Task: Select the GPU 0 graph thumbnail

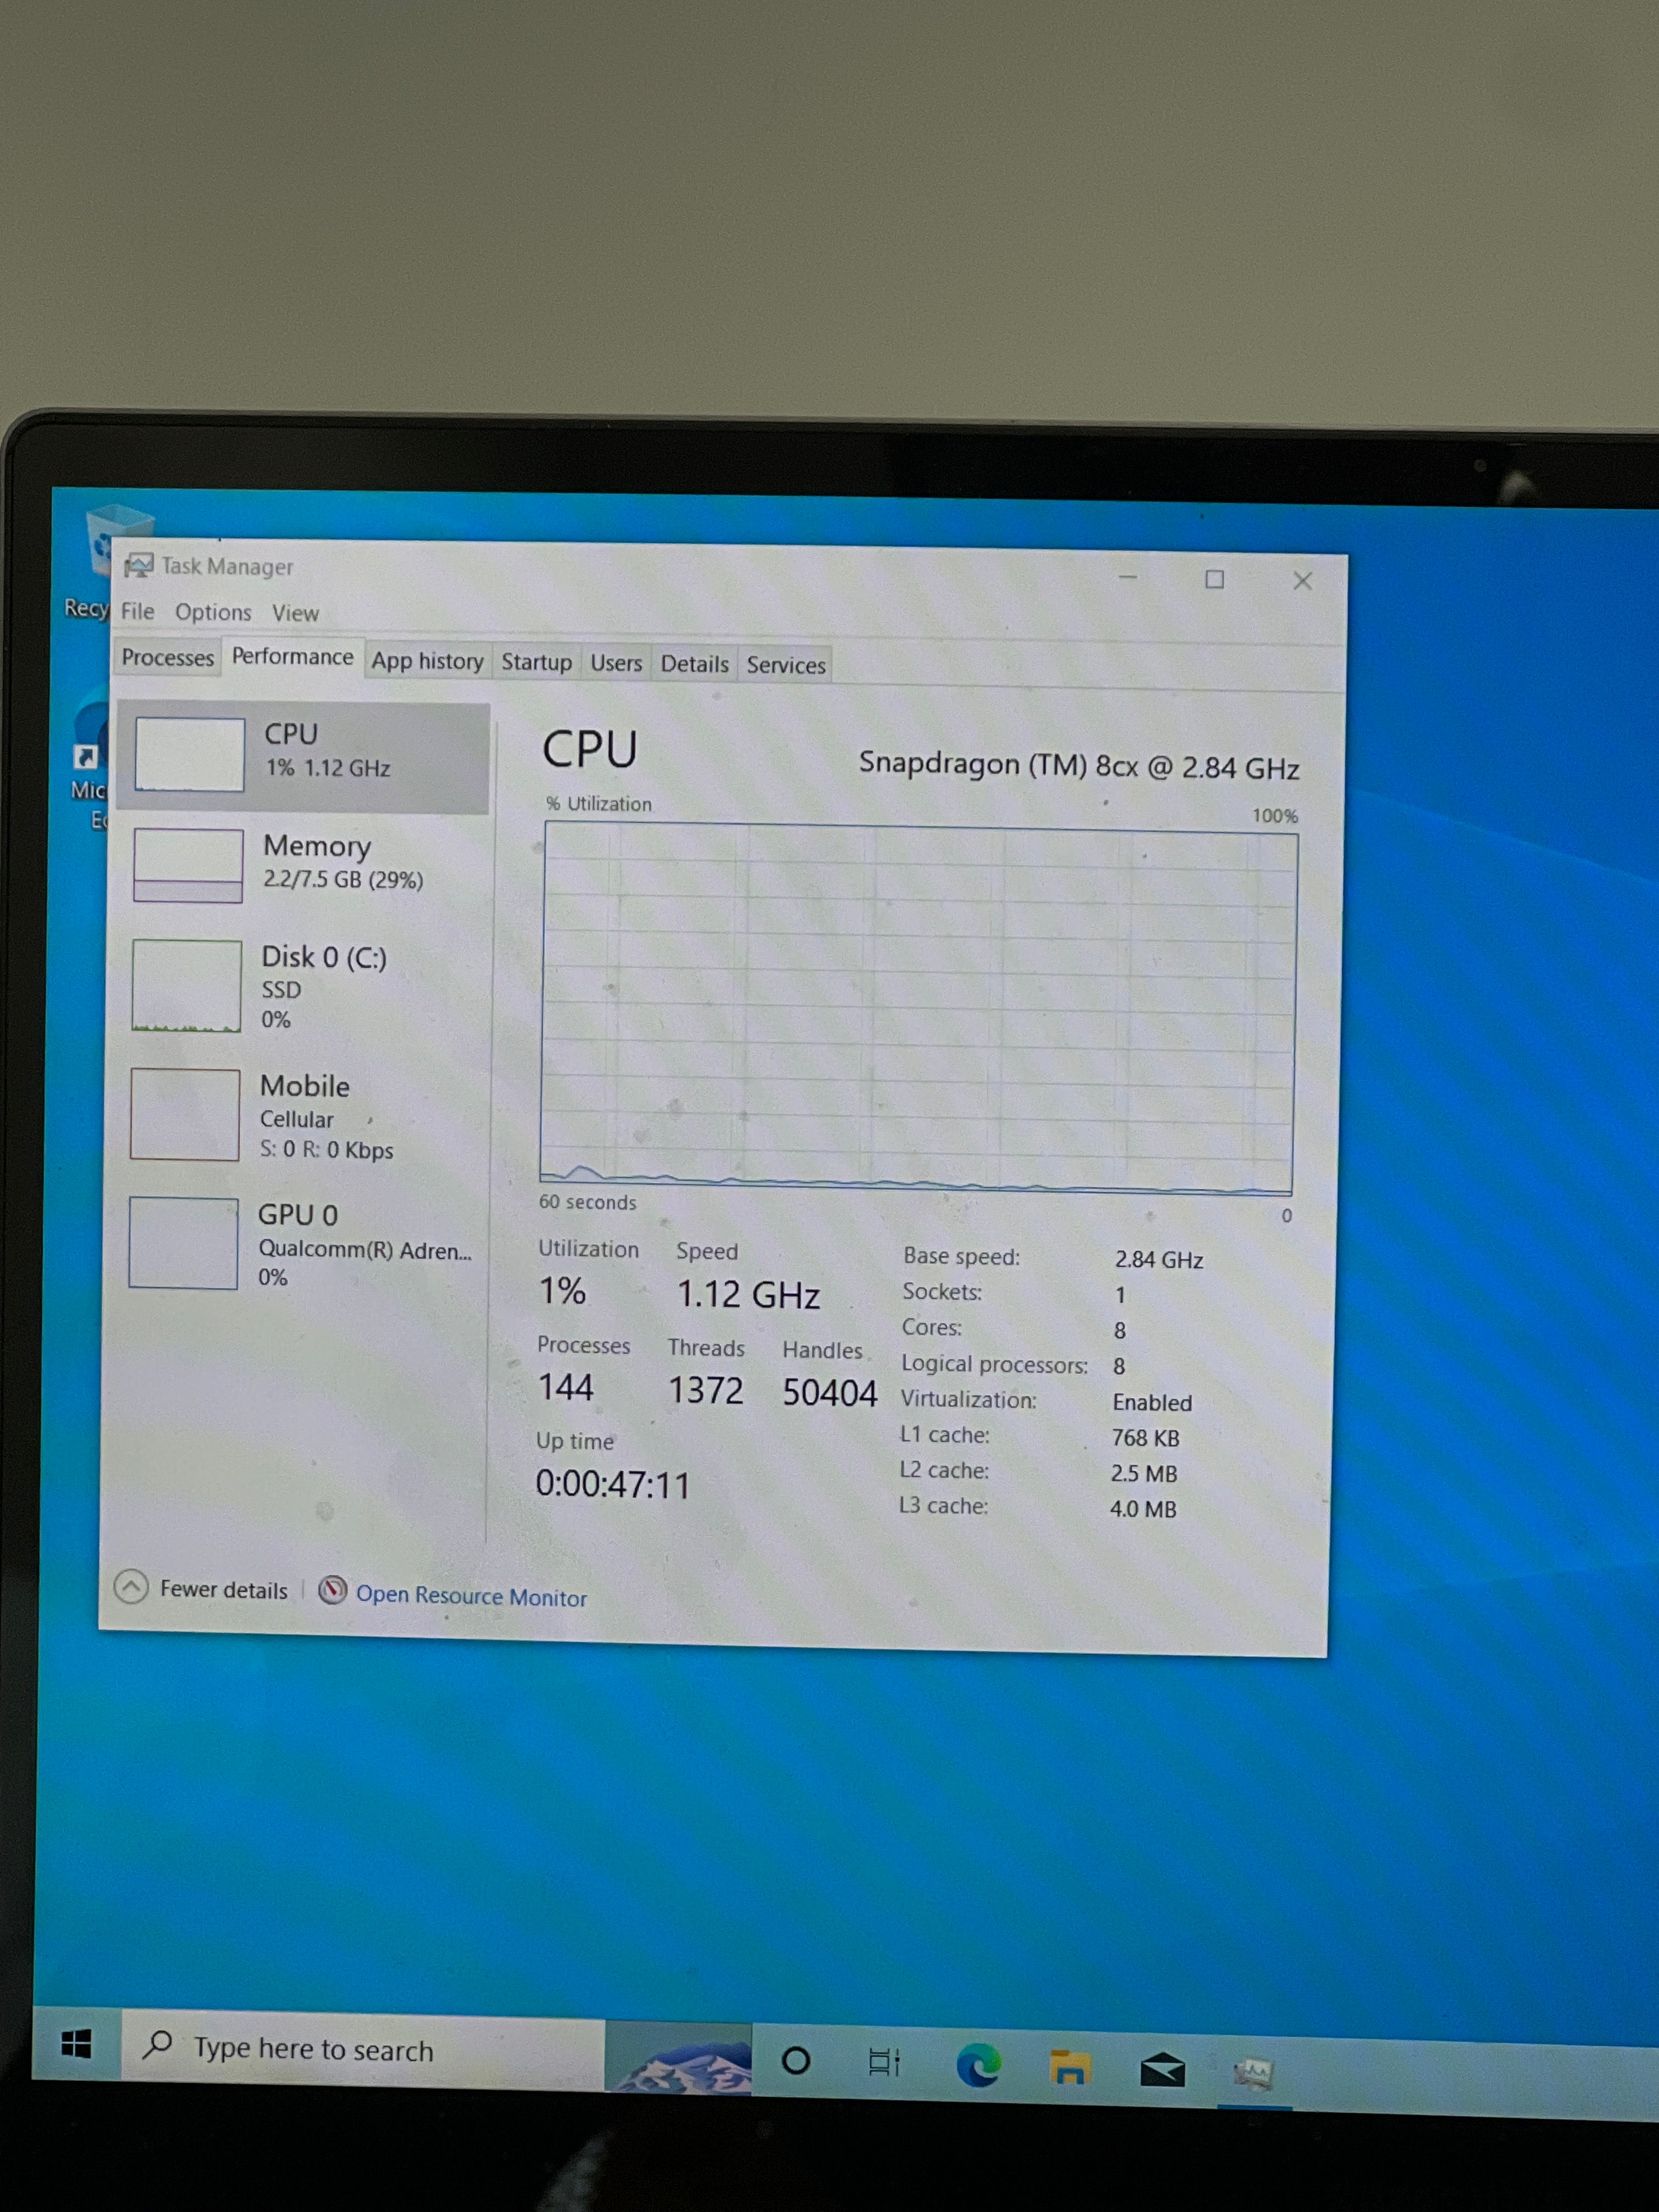Action: coord(183,1243)
